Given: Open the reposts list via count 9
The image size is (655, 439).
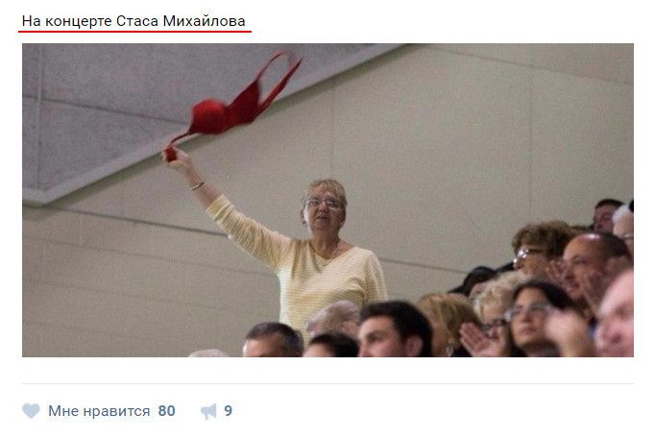Looking at the screenshot, I should [228, 411].
